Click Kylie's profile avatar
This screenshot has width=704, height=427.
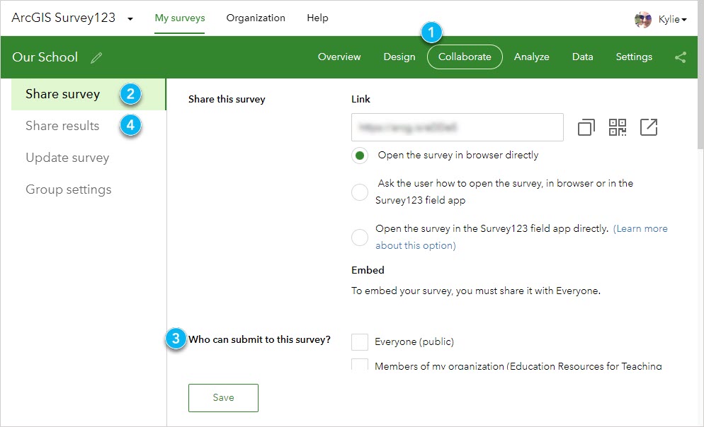643,19
